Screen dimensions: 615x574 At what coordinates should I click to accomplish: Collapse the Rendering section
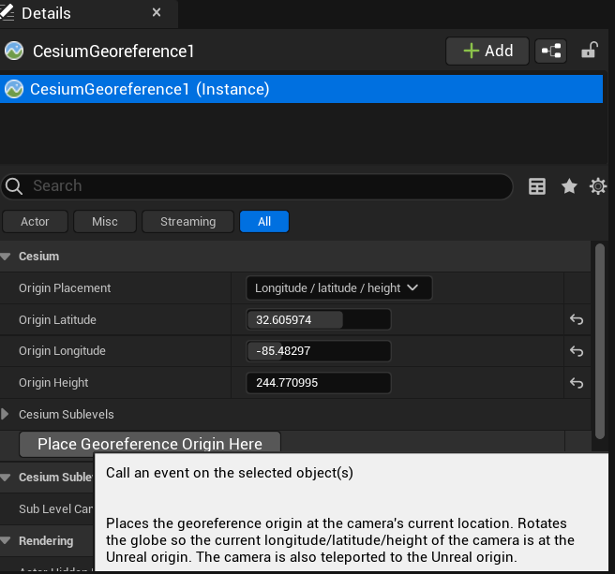6,541
